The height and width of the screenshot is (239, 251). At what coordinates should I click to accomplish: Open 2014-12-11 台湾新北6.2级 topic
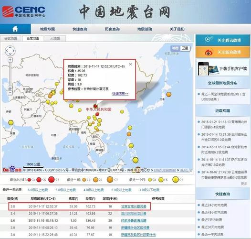click(224, 150)
